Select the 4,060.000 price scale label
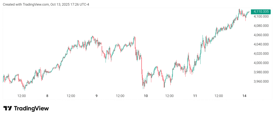 (x=260, y=35)
